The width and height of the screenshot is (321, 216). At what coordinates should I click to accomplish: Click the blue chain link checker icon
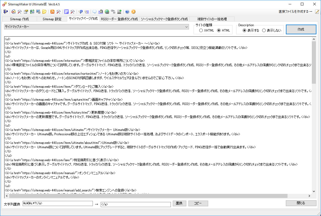tap(66, 12)
